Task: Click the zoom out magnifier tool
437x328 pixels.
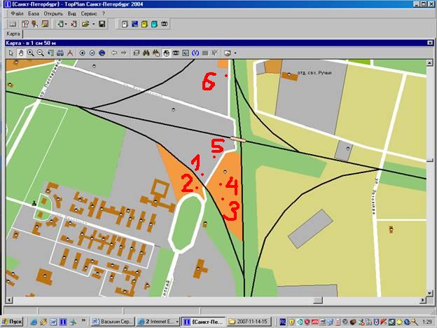Action: pyautogui.click(x=41, y=53)
